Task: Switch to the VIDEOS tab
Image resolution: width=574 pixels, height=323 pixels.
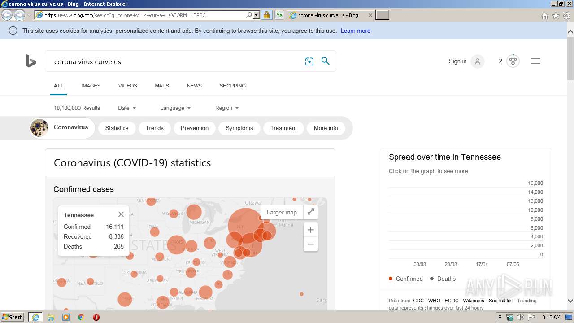Action: [128, 86]
